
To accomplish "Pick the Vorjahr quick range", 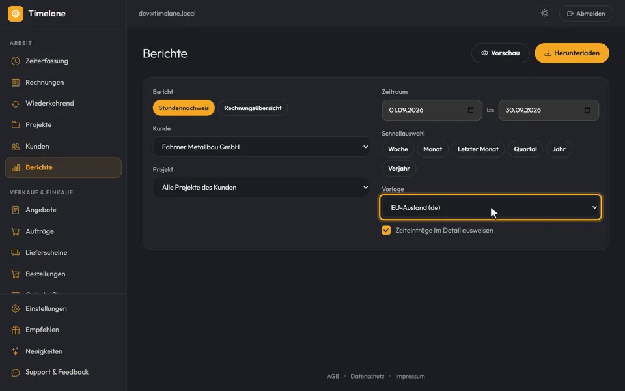I will pyautogui.click(x=399, y=169).
